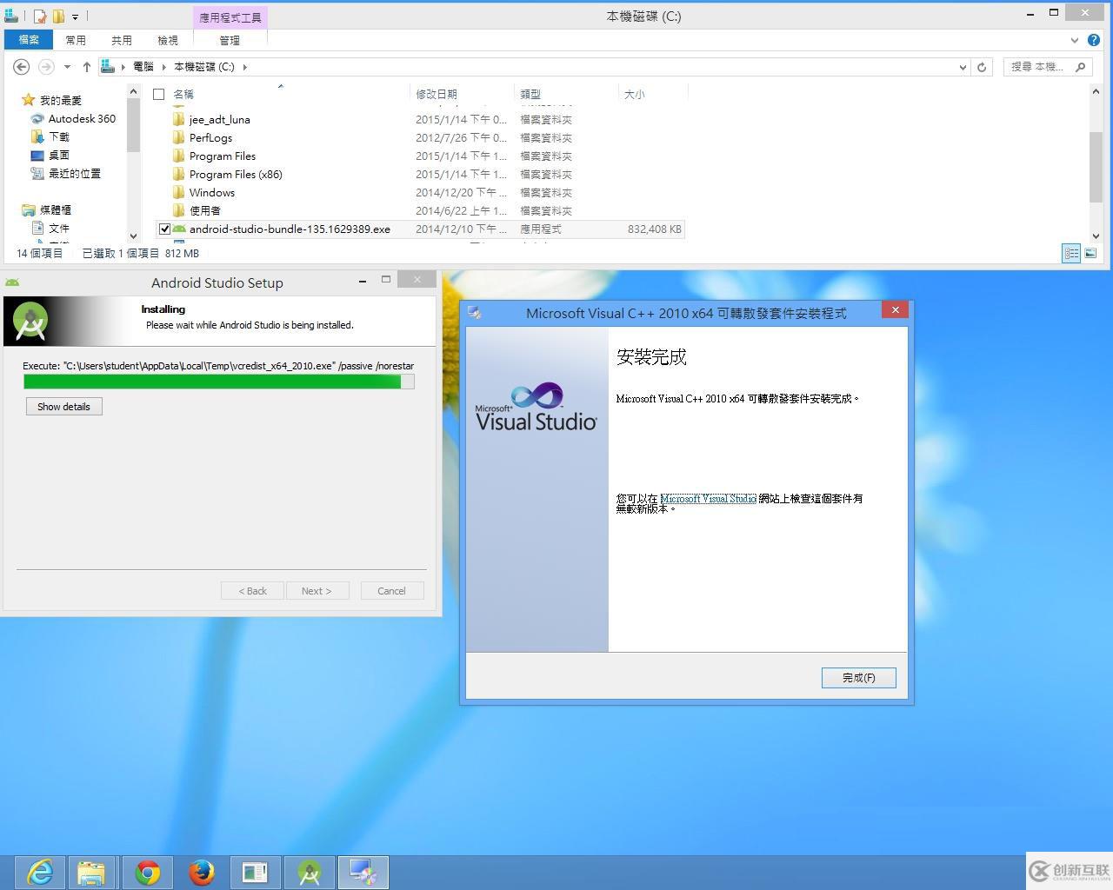1113x890 pixels.
Task: Open the Microsoft Visual Studio website link
Action: [x=708, y=499]
